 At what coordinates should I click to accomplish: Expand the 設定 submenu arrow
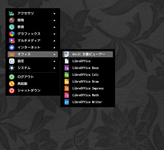click(54, 61)
